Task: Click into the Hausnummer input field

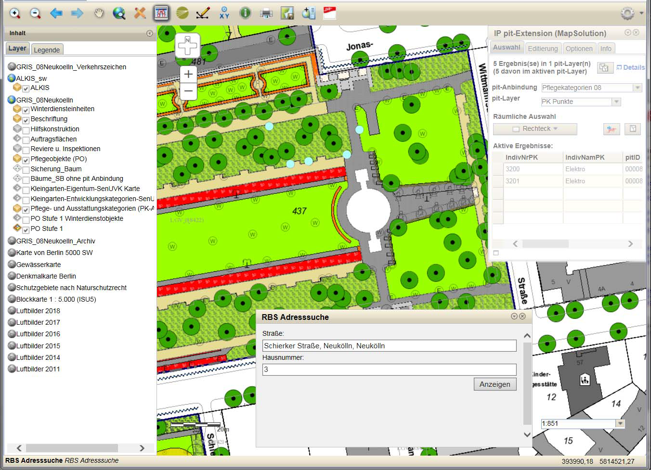Action: 389,369
